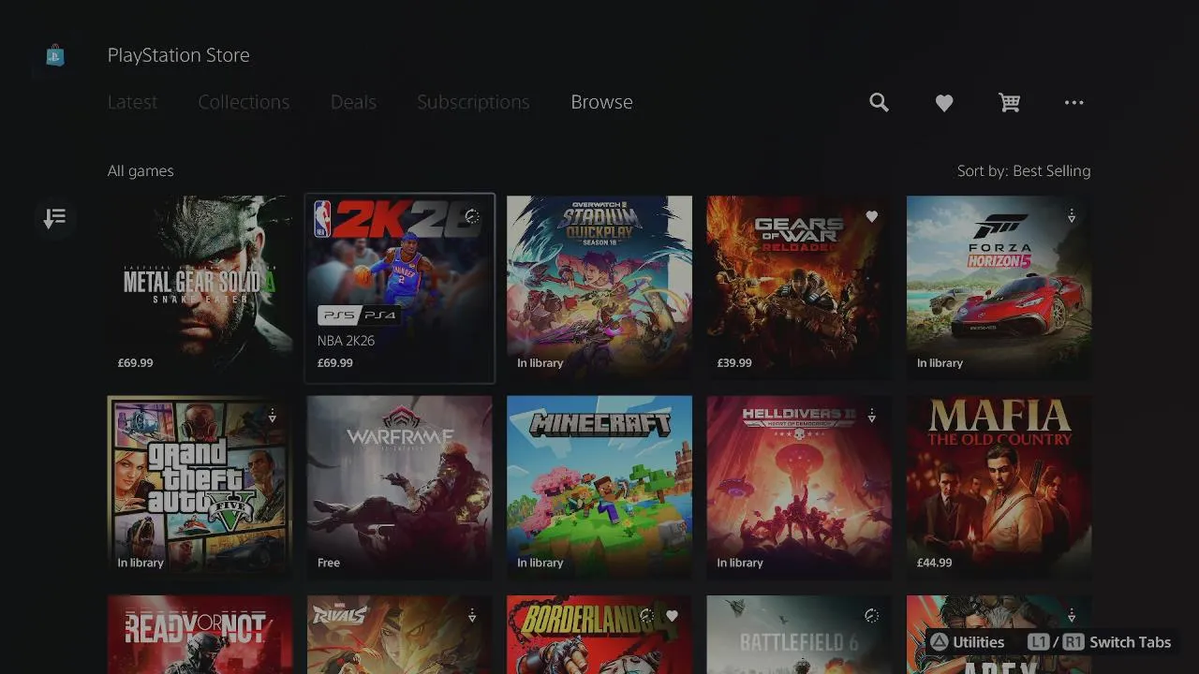Click the clock icon on Battlefield 6 tile

tap(872, 615)
